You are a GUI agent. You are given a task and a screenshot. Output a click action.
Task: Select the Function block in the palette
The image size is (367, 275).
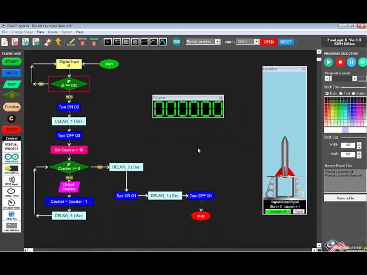coord(11,107)
